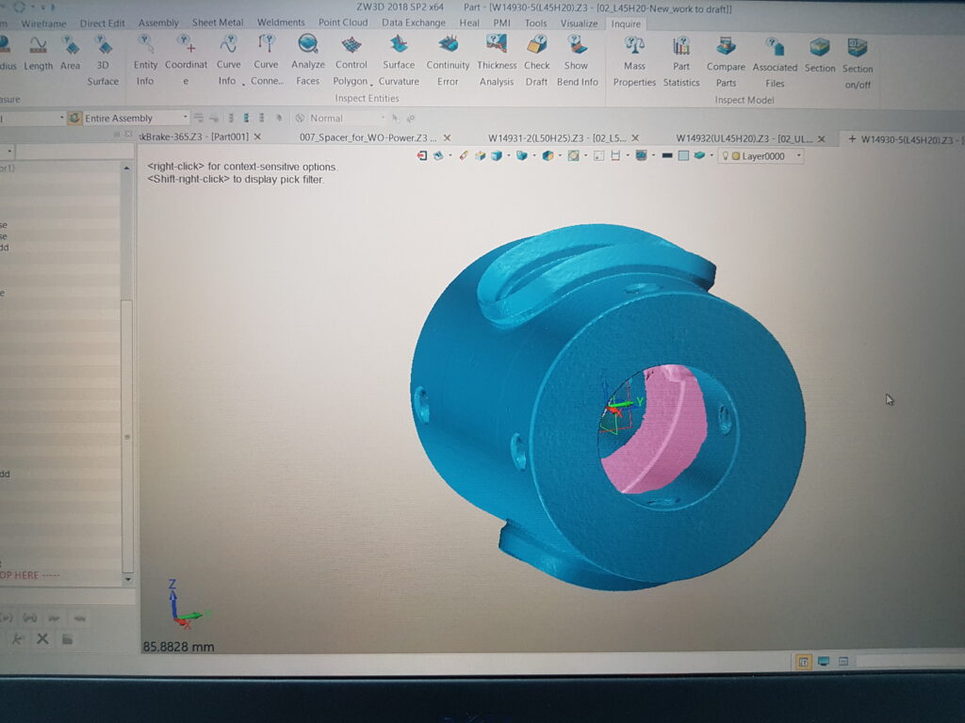Expand the Layer0000 layer dropdown
The width and height of the screenshot is (965, 723).
[799, 157]
